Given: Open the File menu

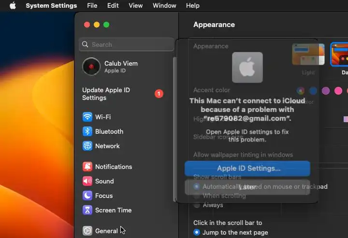Looking at the screenshot, I should [x=92, y=5].
